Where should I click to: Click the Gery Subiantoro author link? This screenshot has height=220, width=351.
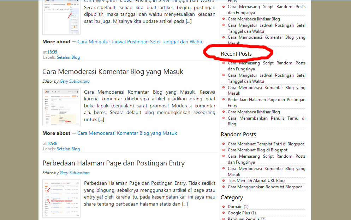pyautogui.click(x=74, y=81)
